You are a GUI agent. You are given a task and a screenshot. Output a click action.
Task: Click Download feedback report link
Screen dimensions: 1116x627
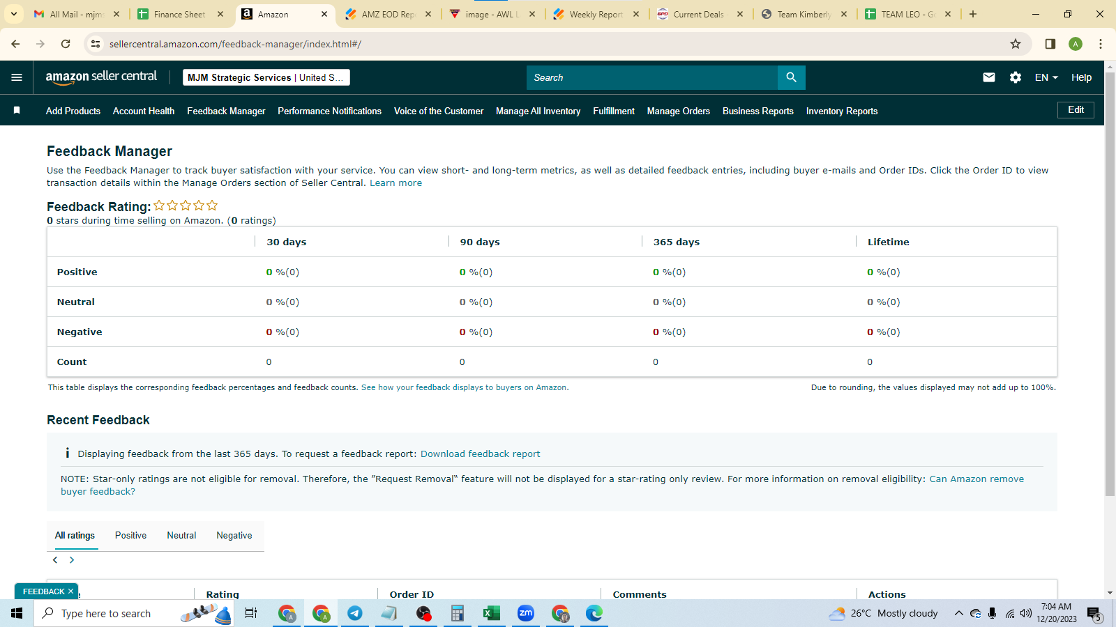point(480,454)
